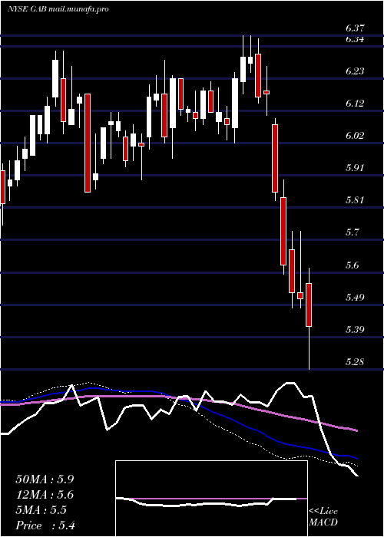This screenshot has width=384, height=537.
Task: Click the 'Price : 5.4' reading
Action: [45, 525]
